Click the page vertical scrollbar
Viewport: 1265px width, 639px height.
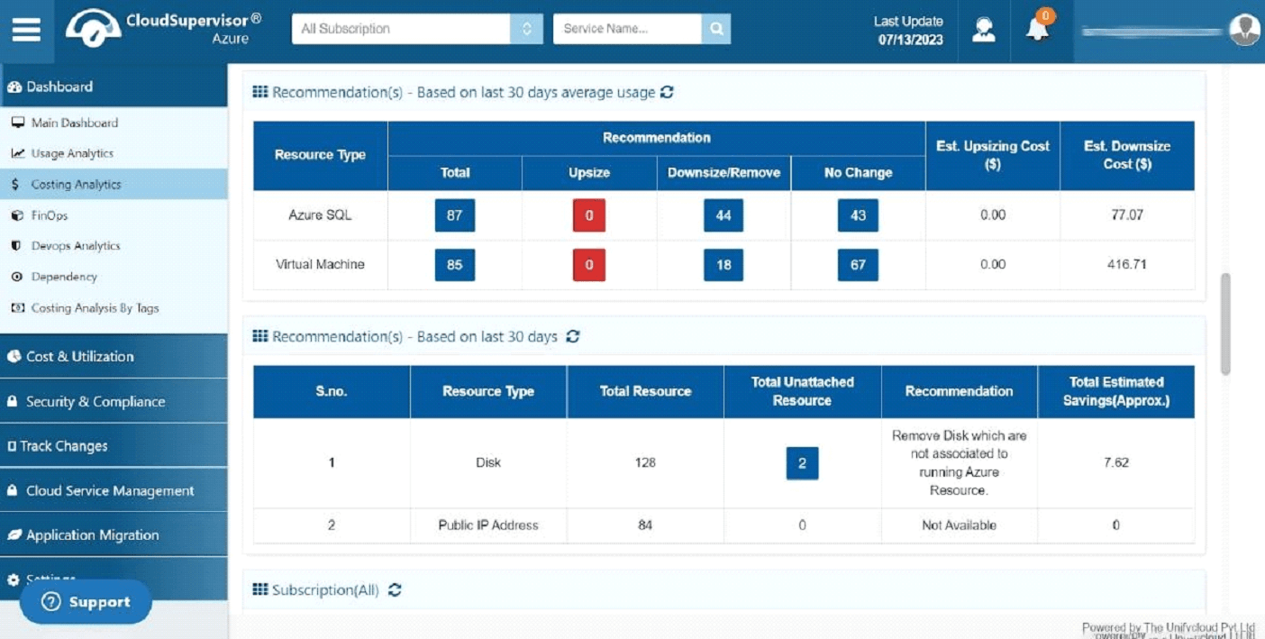(x=1225, y=324)
